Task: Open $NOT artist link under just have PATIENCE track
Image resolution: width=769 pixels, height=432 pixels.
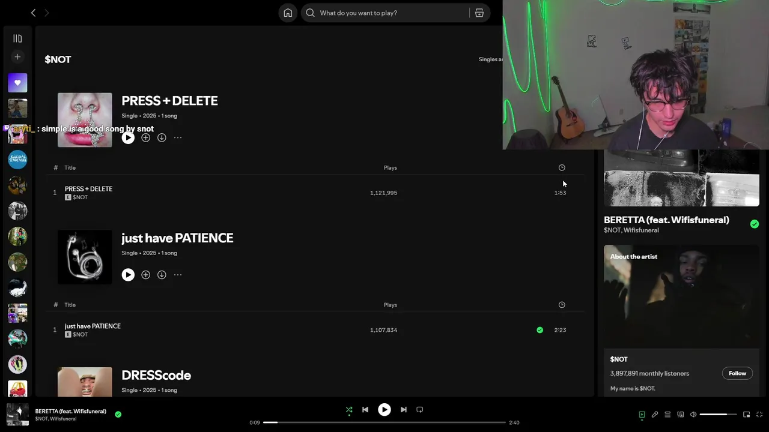Action: tap(80, 335)
